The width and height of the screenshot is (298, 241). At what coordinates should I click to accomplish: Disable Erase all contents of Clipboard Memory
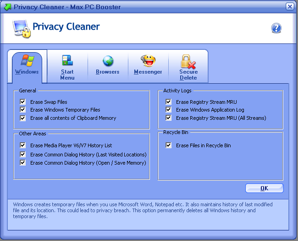[x=22, y=118]
